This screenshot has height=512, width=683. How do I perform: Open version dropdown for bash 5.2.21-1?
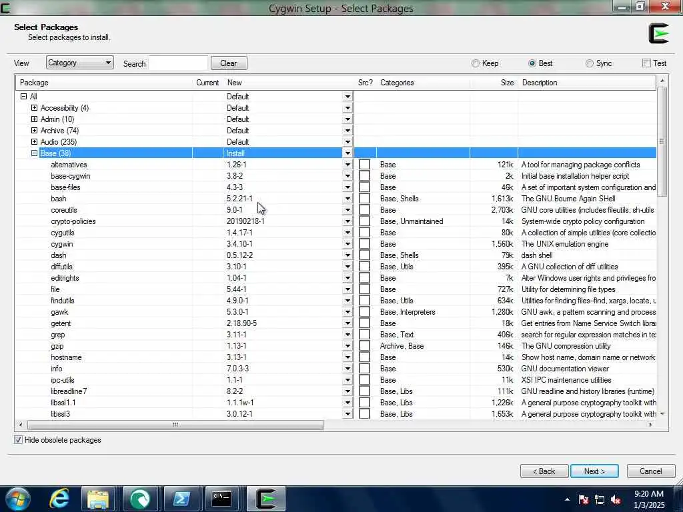pyautogui.click(x=348, y=199)
